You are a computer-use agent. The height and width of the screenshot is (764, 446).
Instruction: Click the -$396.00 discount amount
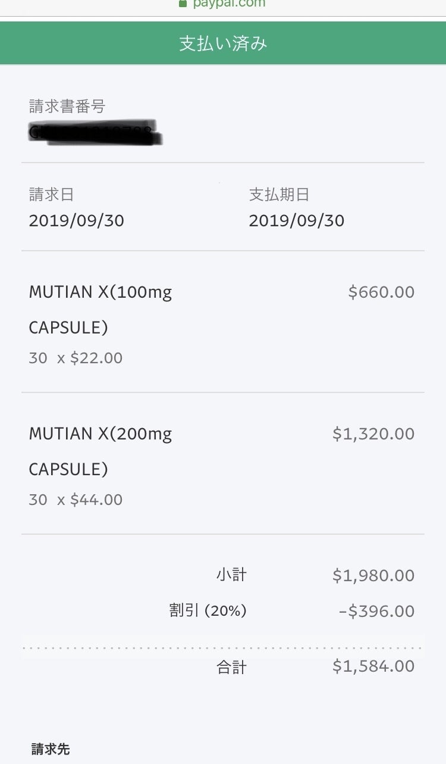click(x=376, y=611)
